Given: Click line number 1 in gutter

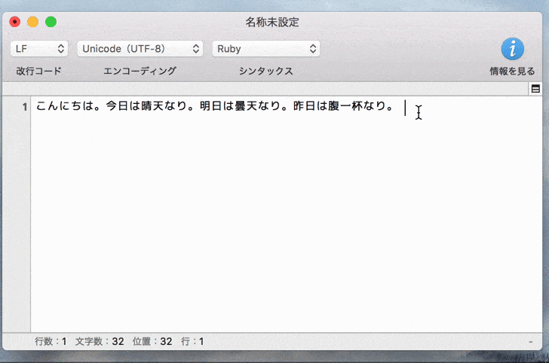Looking at the screenshot, I should (24, 107).
